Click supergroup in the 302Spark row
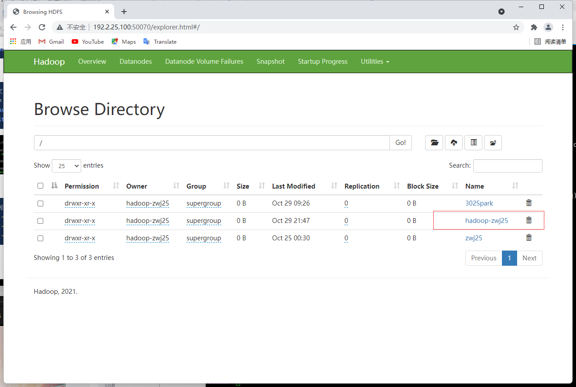The image size is (576, 387). tap(204, 203)
